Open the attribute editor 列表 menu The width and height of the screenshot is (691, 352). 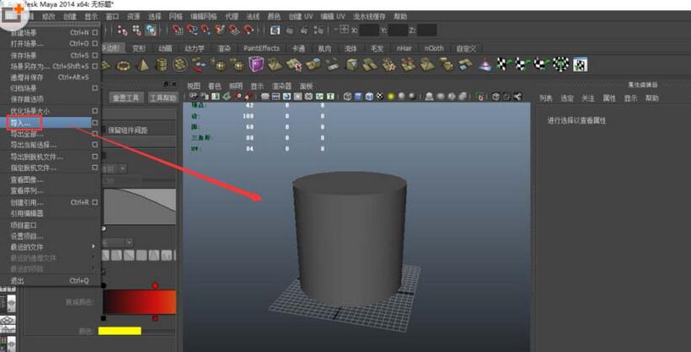click(x=546, y=99)
